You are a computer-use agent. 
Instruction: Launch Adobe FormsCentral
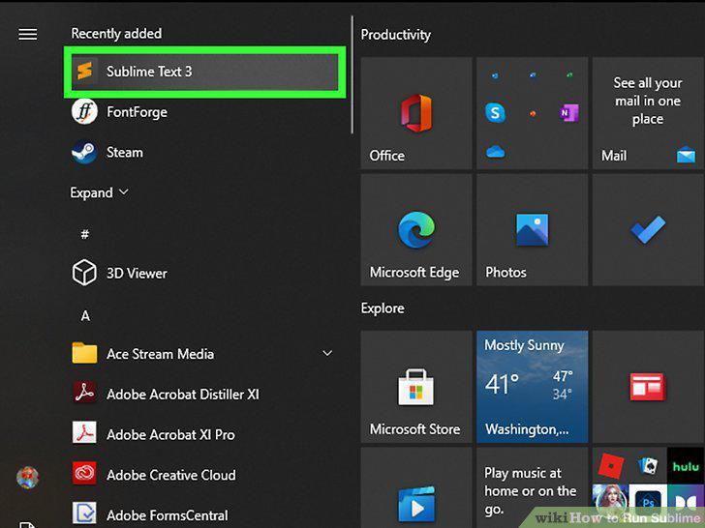coord(204,514)
